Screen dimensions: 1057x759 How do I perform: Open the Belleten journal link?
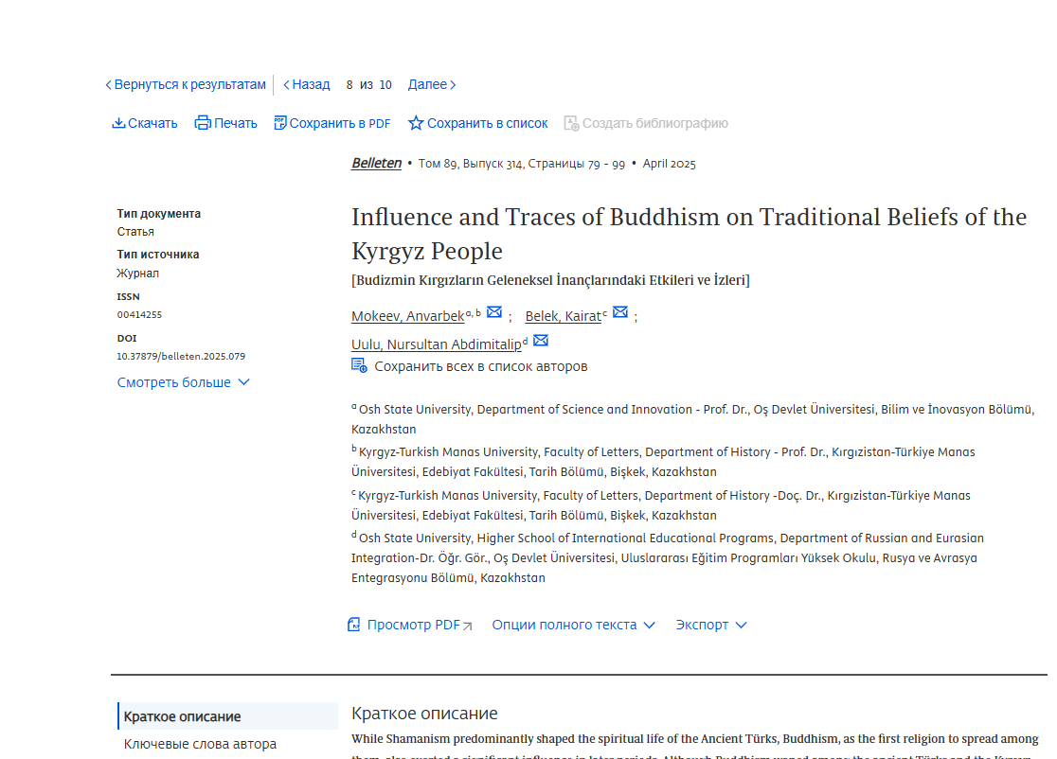376,163
